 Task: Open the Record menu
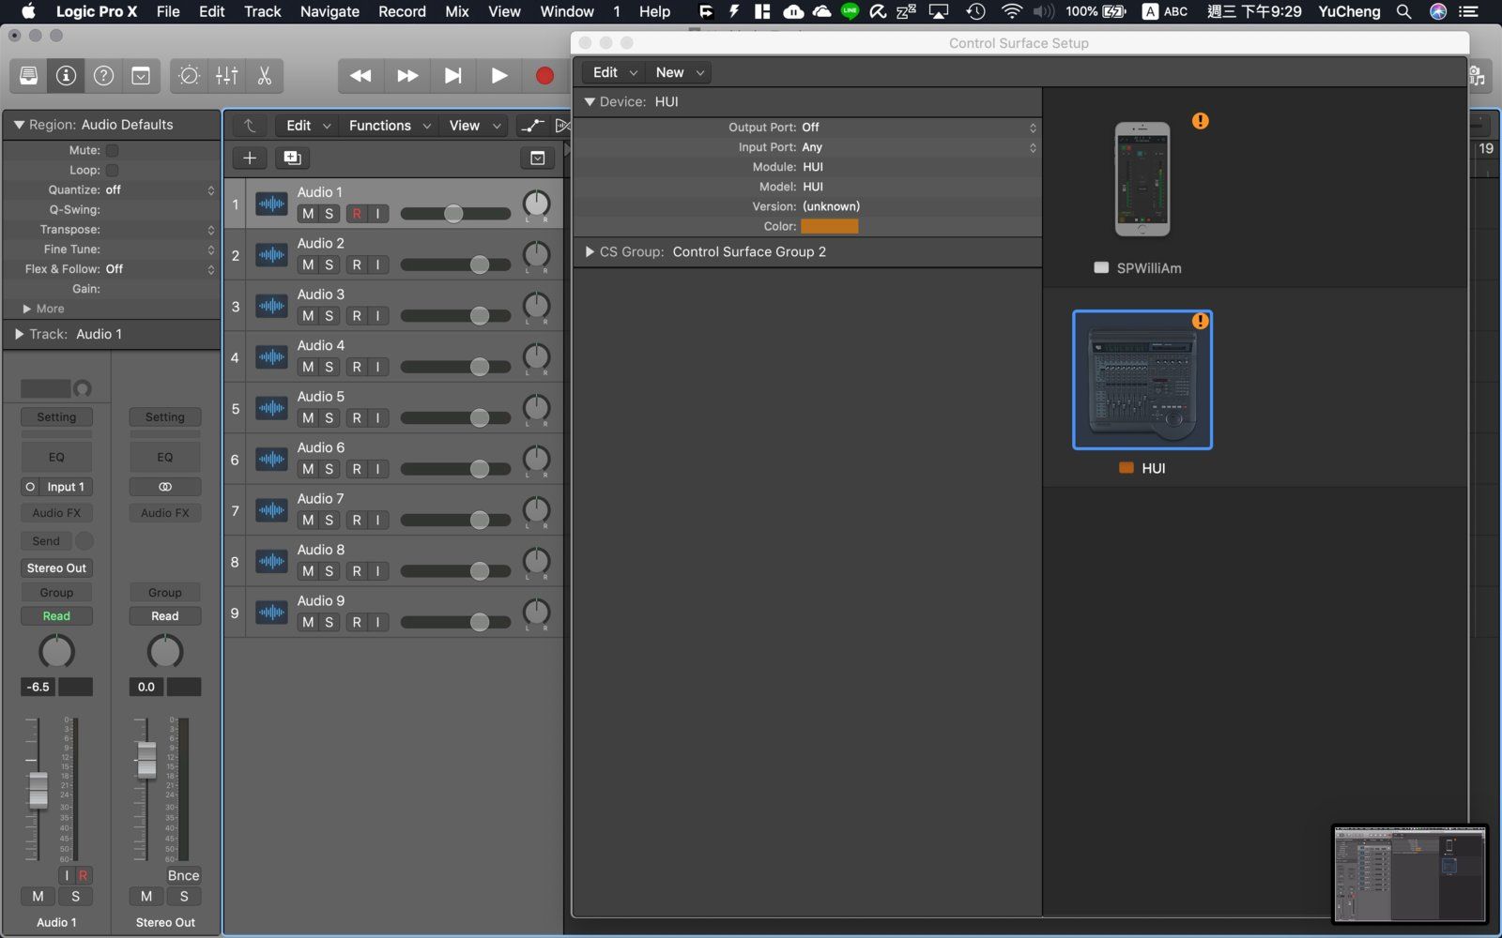(x=402, y=11)
